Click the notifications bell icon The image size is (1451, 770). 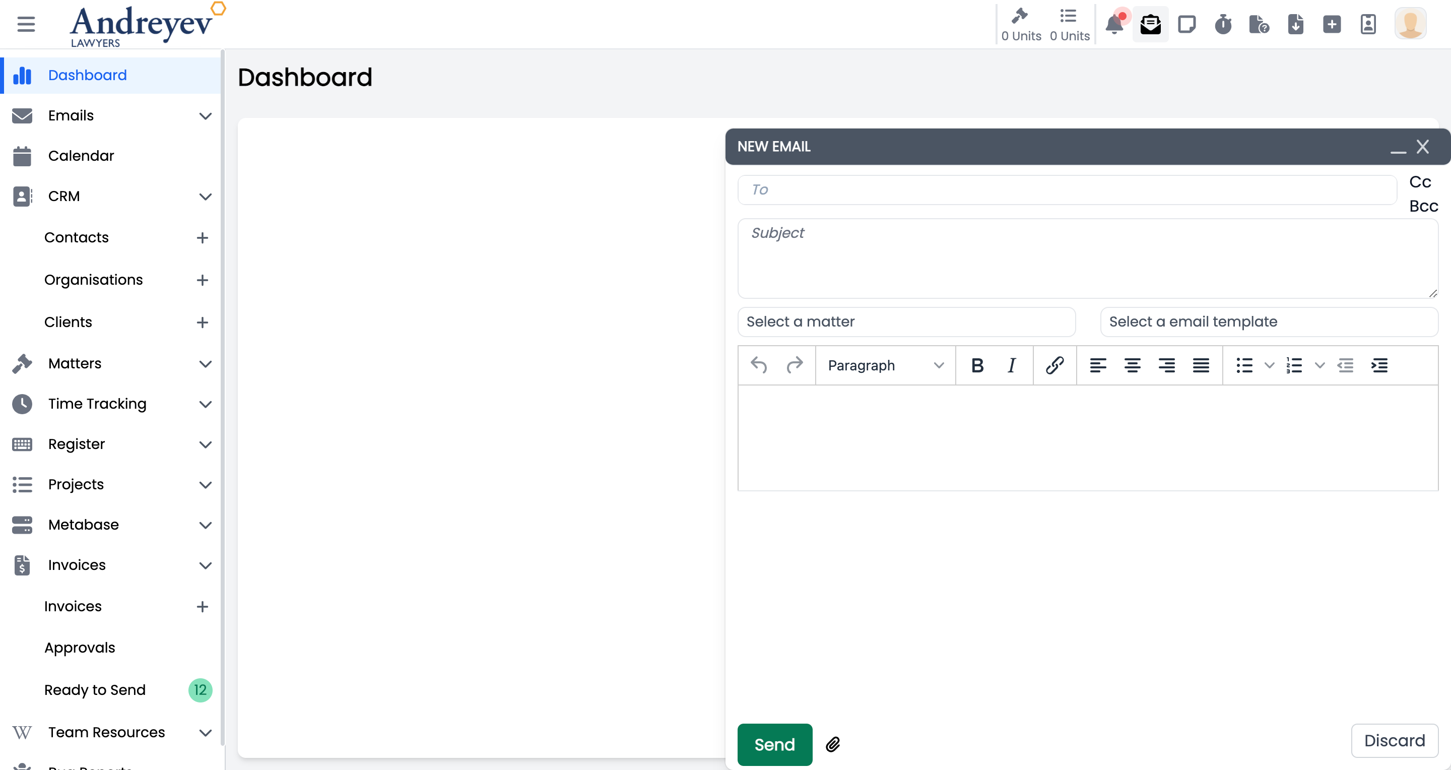[1113, 25]
